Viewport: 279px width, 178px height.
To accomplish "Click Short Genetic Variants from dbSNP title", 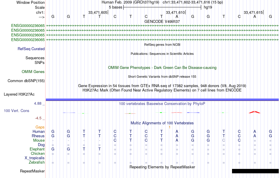I will [x=162, y=77].
